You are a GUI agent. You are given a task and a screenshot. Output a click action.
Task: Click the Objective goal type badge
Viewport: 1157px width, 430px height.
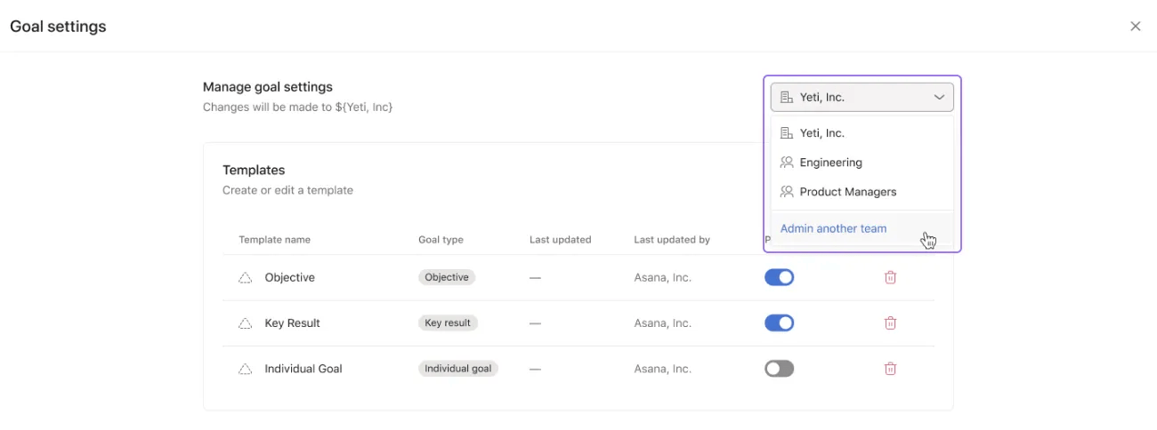click(447, 277)
